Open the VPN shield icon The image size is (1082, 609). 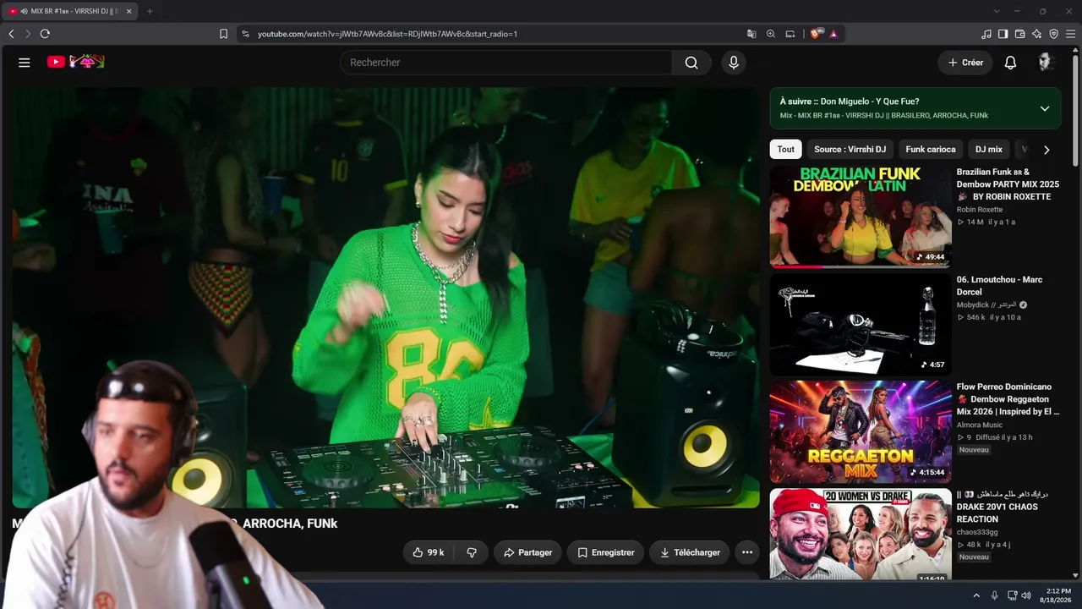[x=1054, y=34]
